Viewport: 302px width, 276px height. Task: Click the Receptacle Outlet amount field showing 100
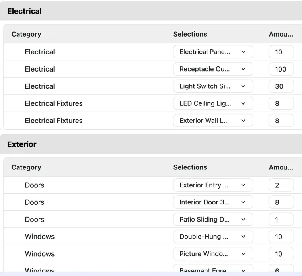281,69
